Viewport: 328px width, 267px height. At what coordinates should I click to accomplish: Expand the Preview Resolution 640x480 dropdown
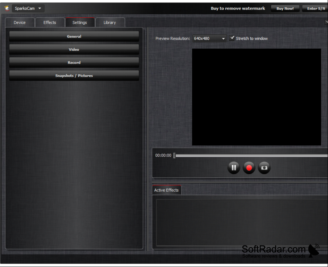coord(209,39)
